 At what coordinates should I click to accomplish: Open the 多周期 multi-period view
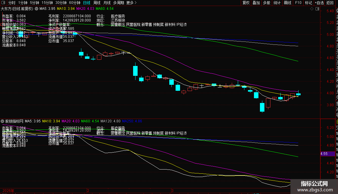(119, 3)
